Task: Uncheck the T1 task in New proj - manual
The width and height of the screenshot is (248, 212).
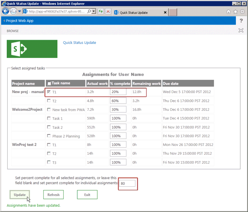Action: tap(49, 92)
